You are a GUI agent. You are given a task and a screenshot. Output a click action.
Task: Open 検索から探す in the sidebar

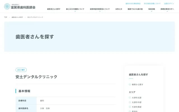point(137,85)
